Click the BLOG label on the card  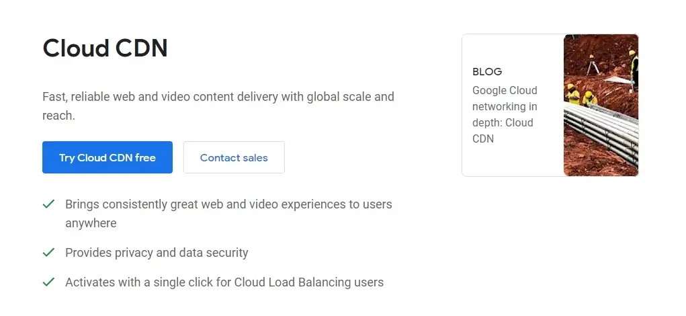coord(487,72)
